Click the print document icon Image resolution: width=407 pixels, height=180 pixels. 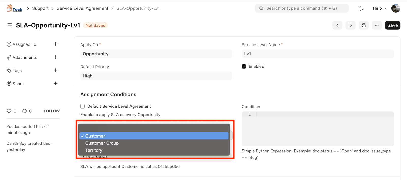pyautogui.click(x=364, y=25)
